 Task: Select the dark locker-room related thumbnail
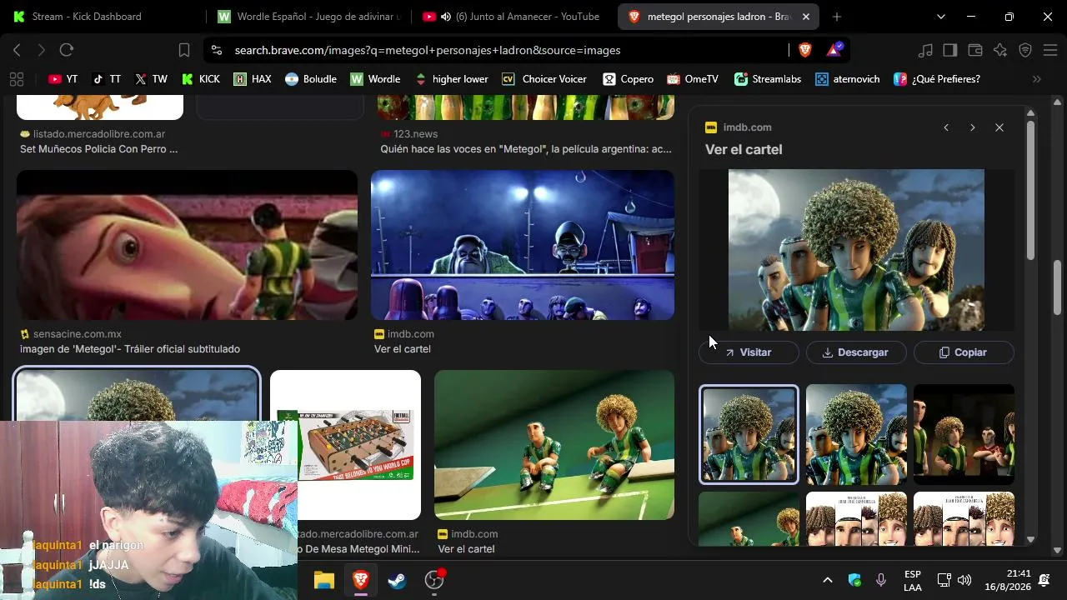[964, 434]
